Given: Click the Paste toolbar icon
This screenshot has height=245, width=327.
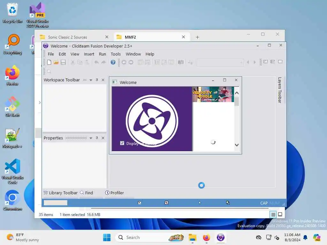Looking at the screenshot, I should 87,62.
